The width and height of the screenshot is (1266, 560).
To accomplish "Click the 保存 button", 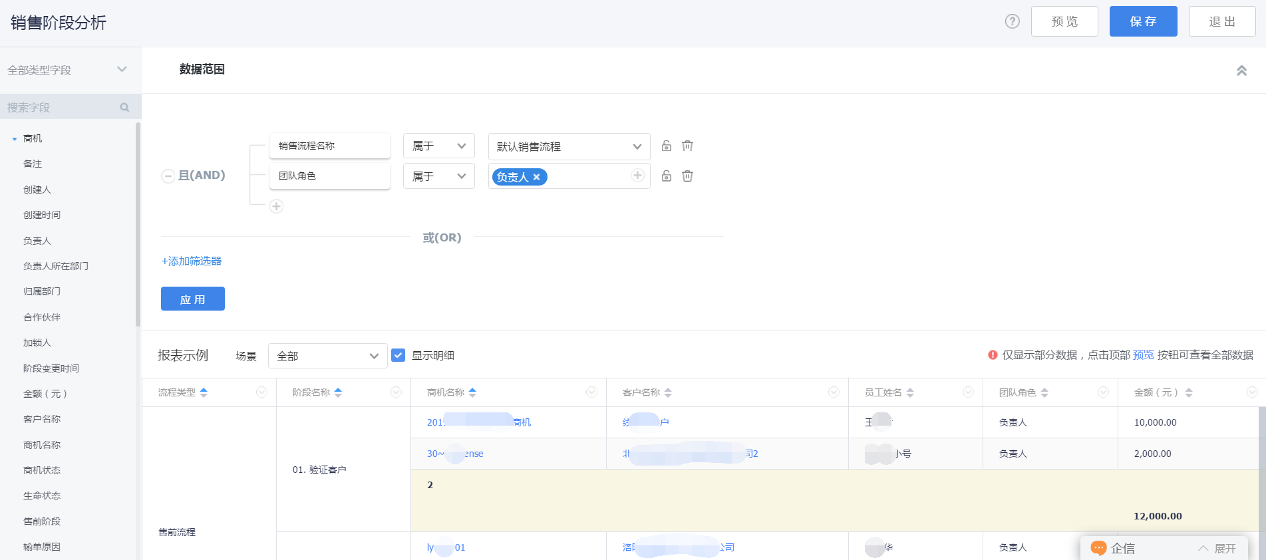I will click(1143, 21).
